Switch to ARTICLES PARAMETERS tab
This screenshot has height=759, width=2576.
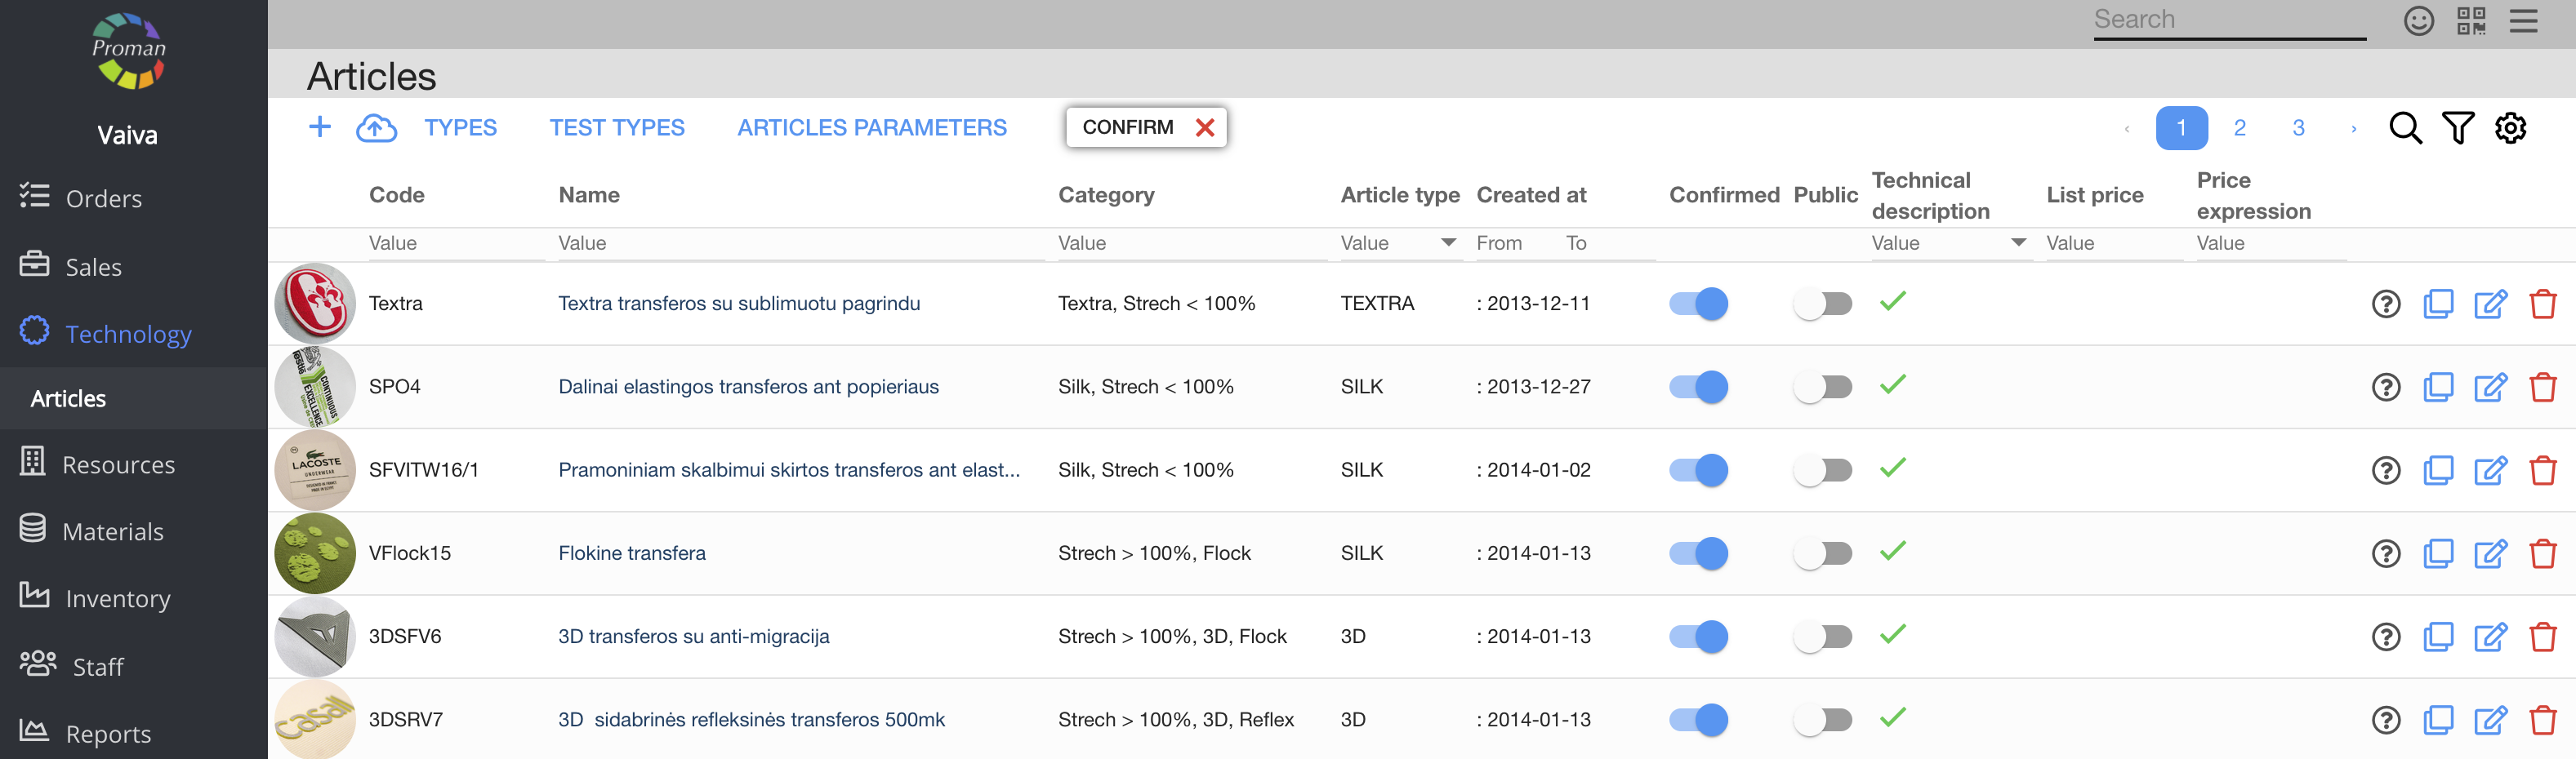click(x=871, y=128)
